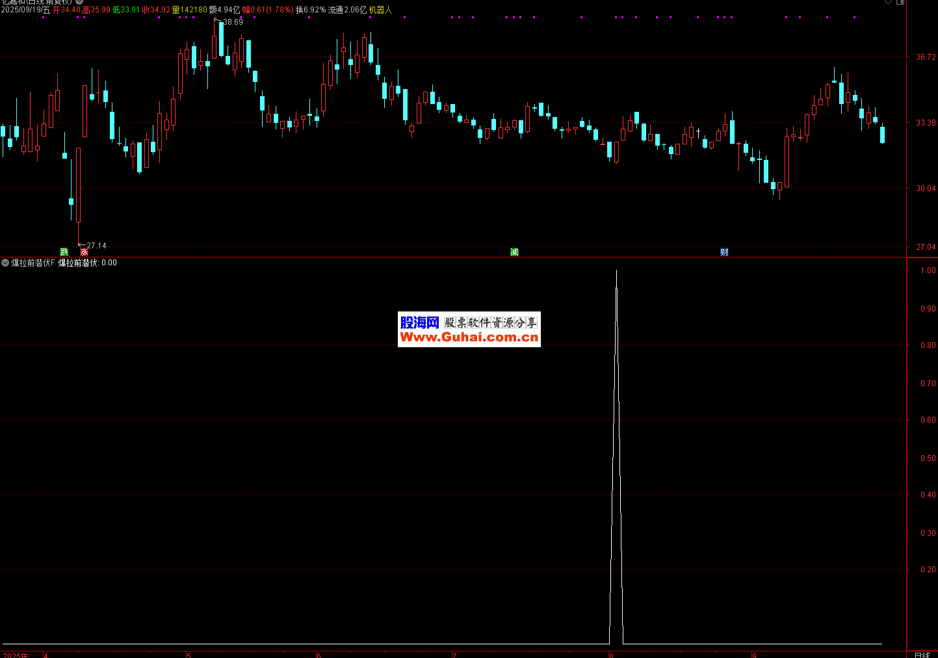
Task: Click the green 跌 event marker
Action: tap(64, 252)
